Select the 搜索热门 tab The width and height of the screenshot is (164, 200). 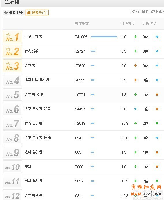(37, 12)
